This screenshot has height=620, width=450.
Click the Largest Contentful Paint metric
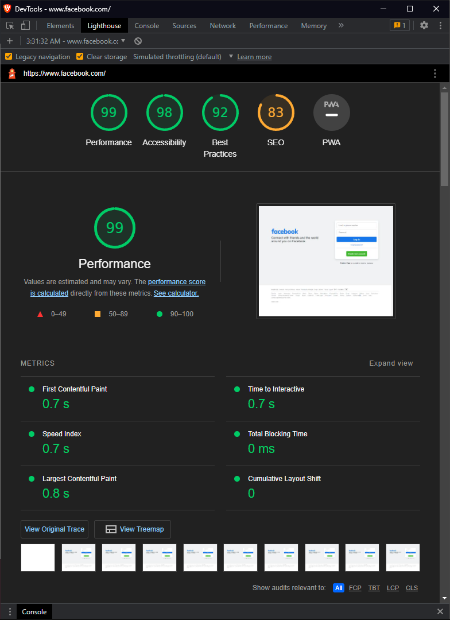click(118, 488)
